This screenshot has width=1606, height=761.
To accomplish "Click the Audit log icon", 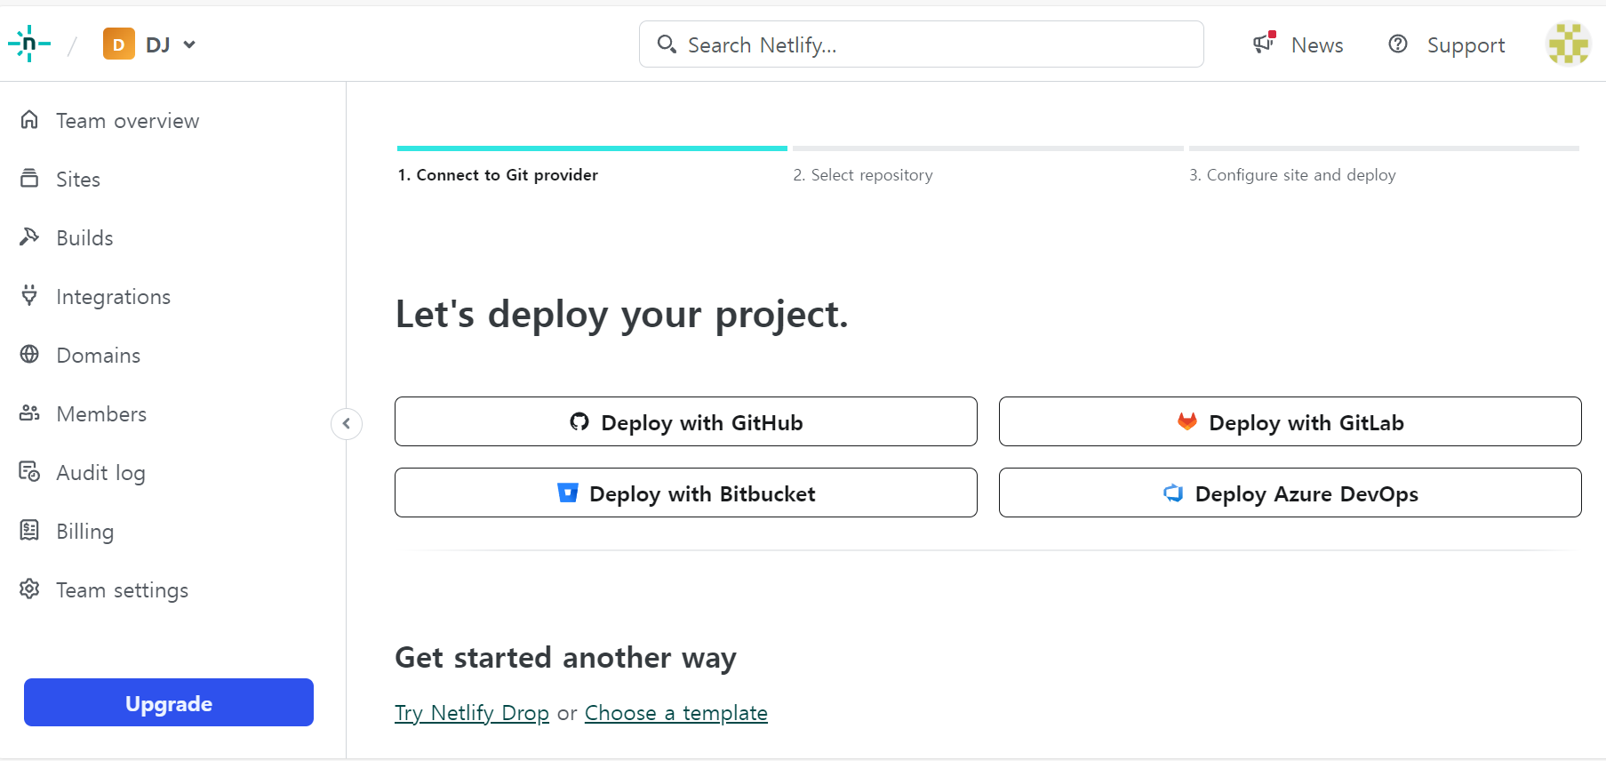I will tap(29, 471).
